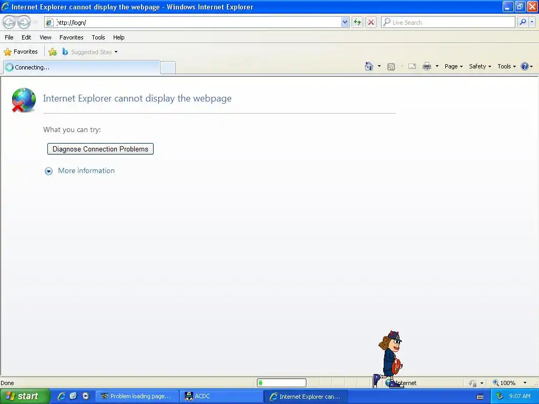Expand More information arrow icon
Screen dimensions: 539x404
click(49, 171)
